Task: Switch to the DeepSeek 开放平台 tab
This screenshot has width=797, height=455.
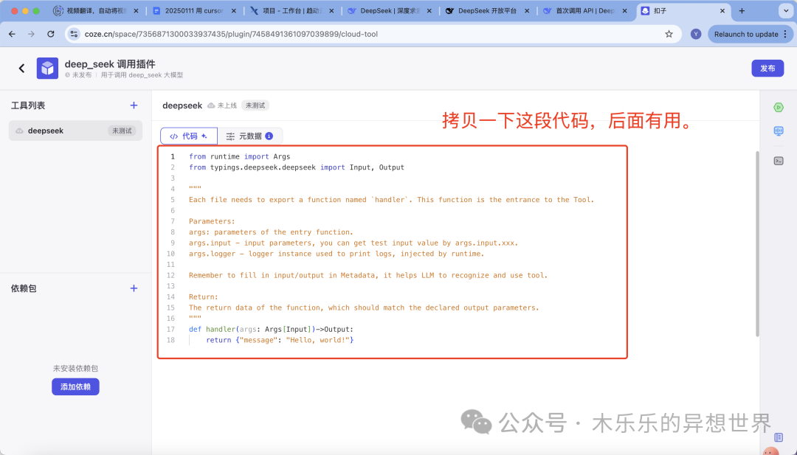Action: tap(487, 10)
